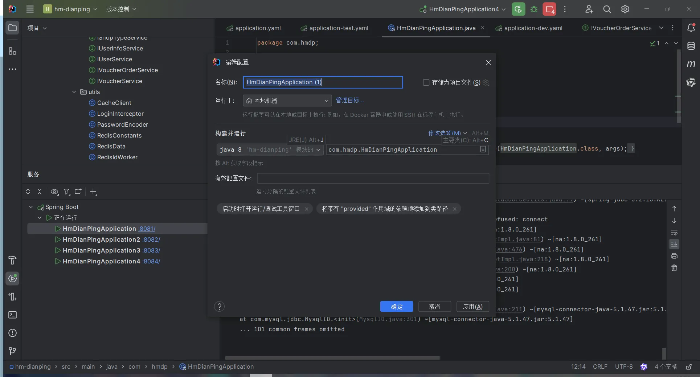Open the Structure tool window icon
Screen dimensions: 700x377
pos(12,51)
